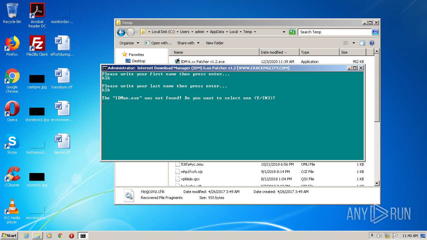Open the environmen... document icon
Viewport: 427px width, 240px height.
62,111
